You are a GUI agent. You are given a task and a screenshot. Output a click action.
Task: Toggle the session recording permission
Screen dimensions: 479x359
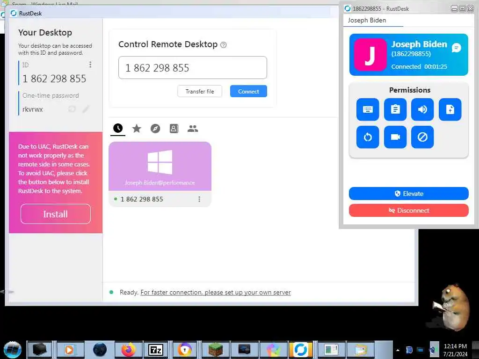(395, 137)
